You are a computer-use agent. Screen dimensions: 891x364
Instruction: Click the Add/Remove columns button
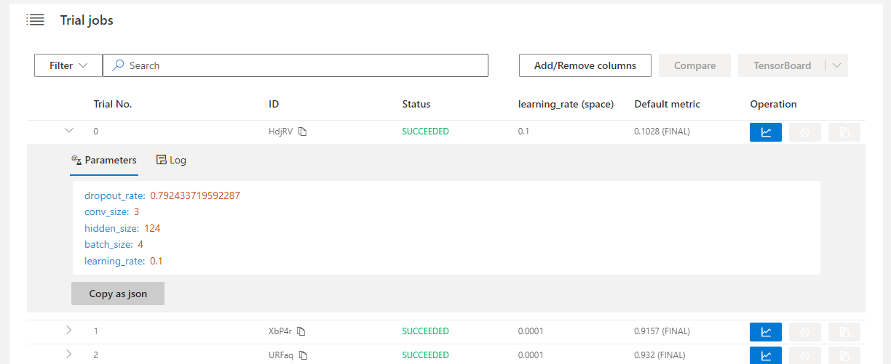tap(585, 65)
